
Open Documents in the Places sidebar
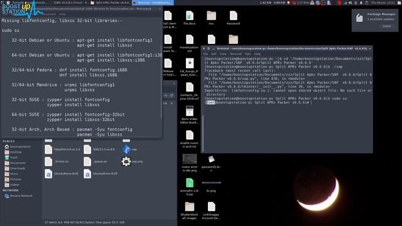tap(15, 163)
